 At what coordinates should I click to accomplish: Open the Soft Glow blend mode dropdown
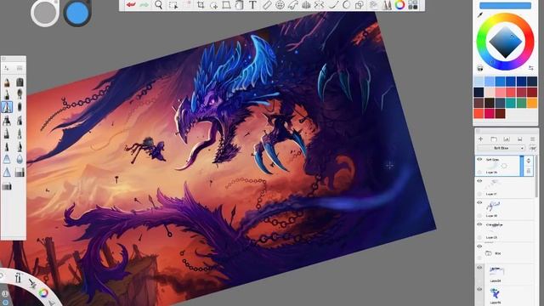tap(501, 148)
